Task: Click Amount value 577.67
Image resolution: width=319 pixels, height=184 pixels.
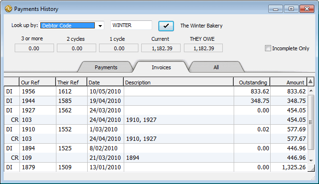Action: click(x=296, y=139)
